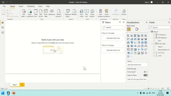Viewport: 171px width, 96px height.
Task: Create a Quick measure
Action: (x=107, y=13)
